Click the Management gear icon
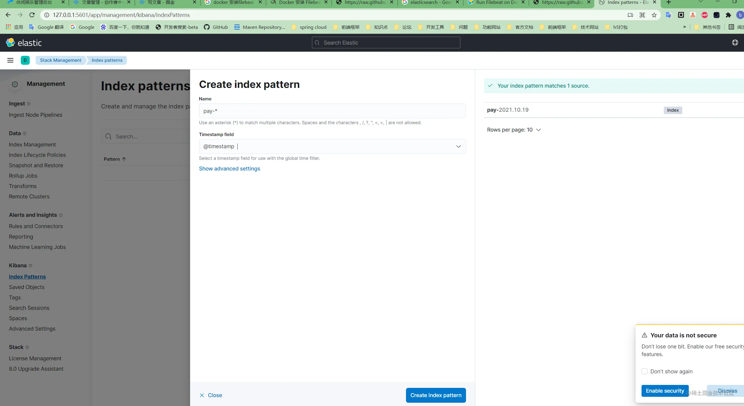Screen dimensions: 744x406 (x=15, y=84)
